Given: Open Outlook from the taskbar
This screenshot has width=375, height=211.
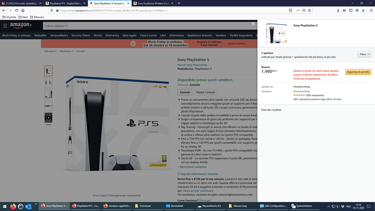Looking at the screenshot, I should (x=28, y=206).
